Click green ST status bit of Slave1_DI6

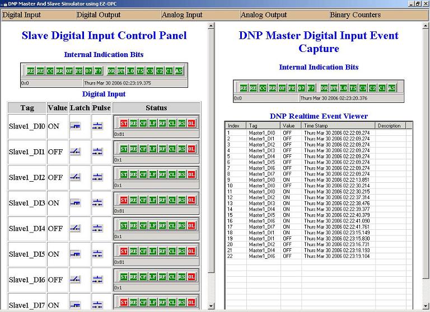coord(124,277)
